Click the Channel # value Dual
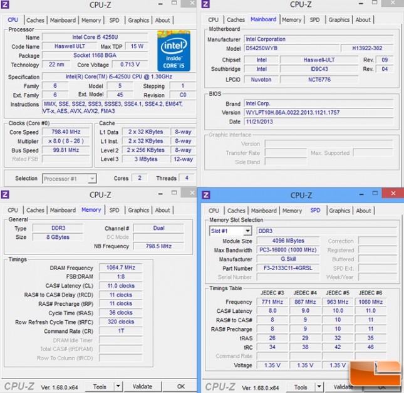Screen dimensions: 404x393 pos(158,228)
